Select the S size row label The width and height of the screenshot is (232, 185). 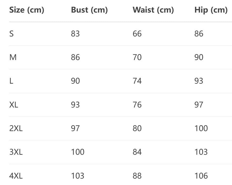click(x=12, y=34)
